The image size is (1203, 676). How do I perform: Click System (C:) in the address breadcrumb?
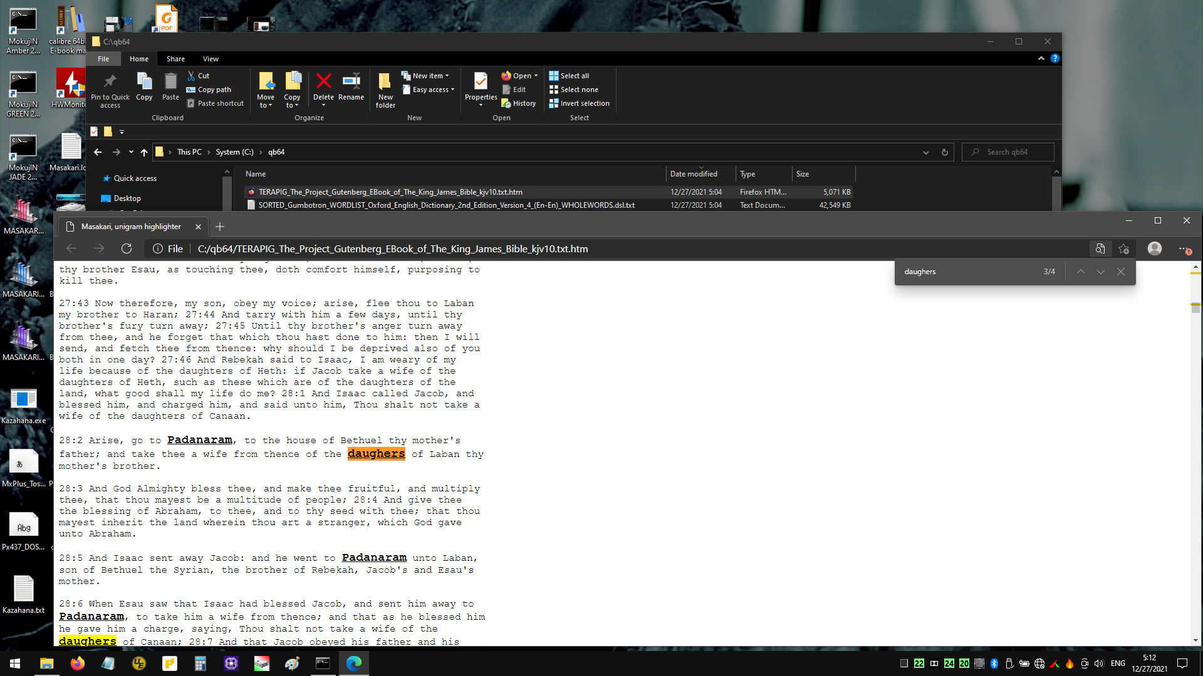234,152
